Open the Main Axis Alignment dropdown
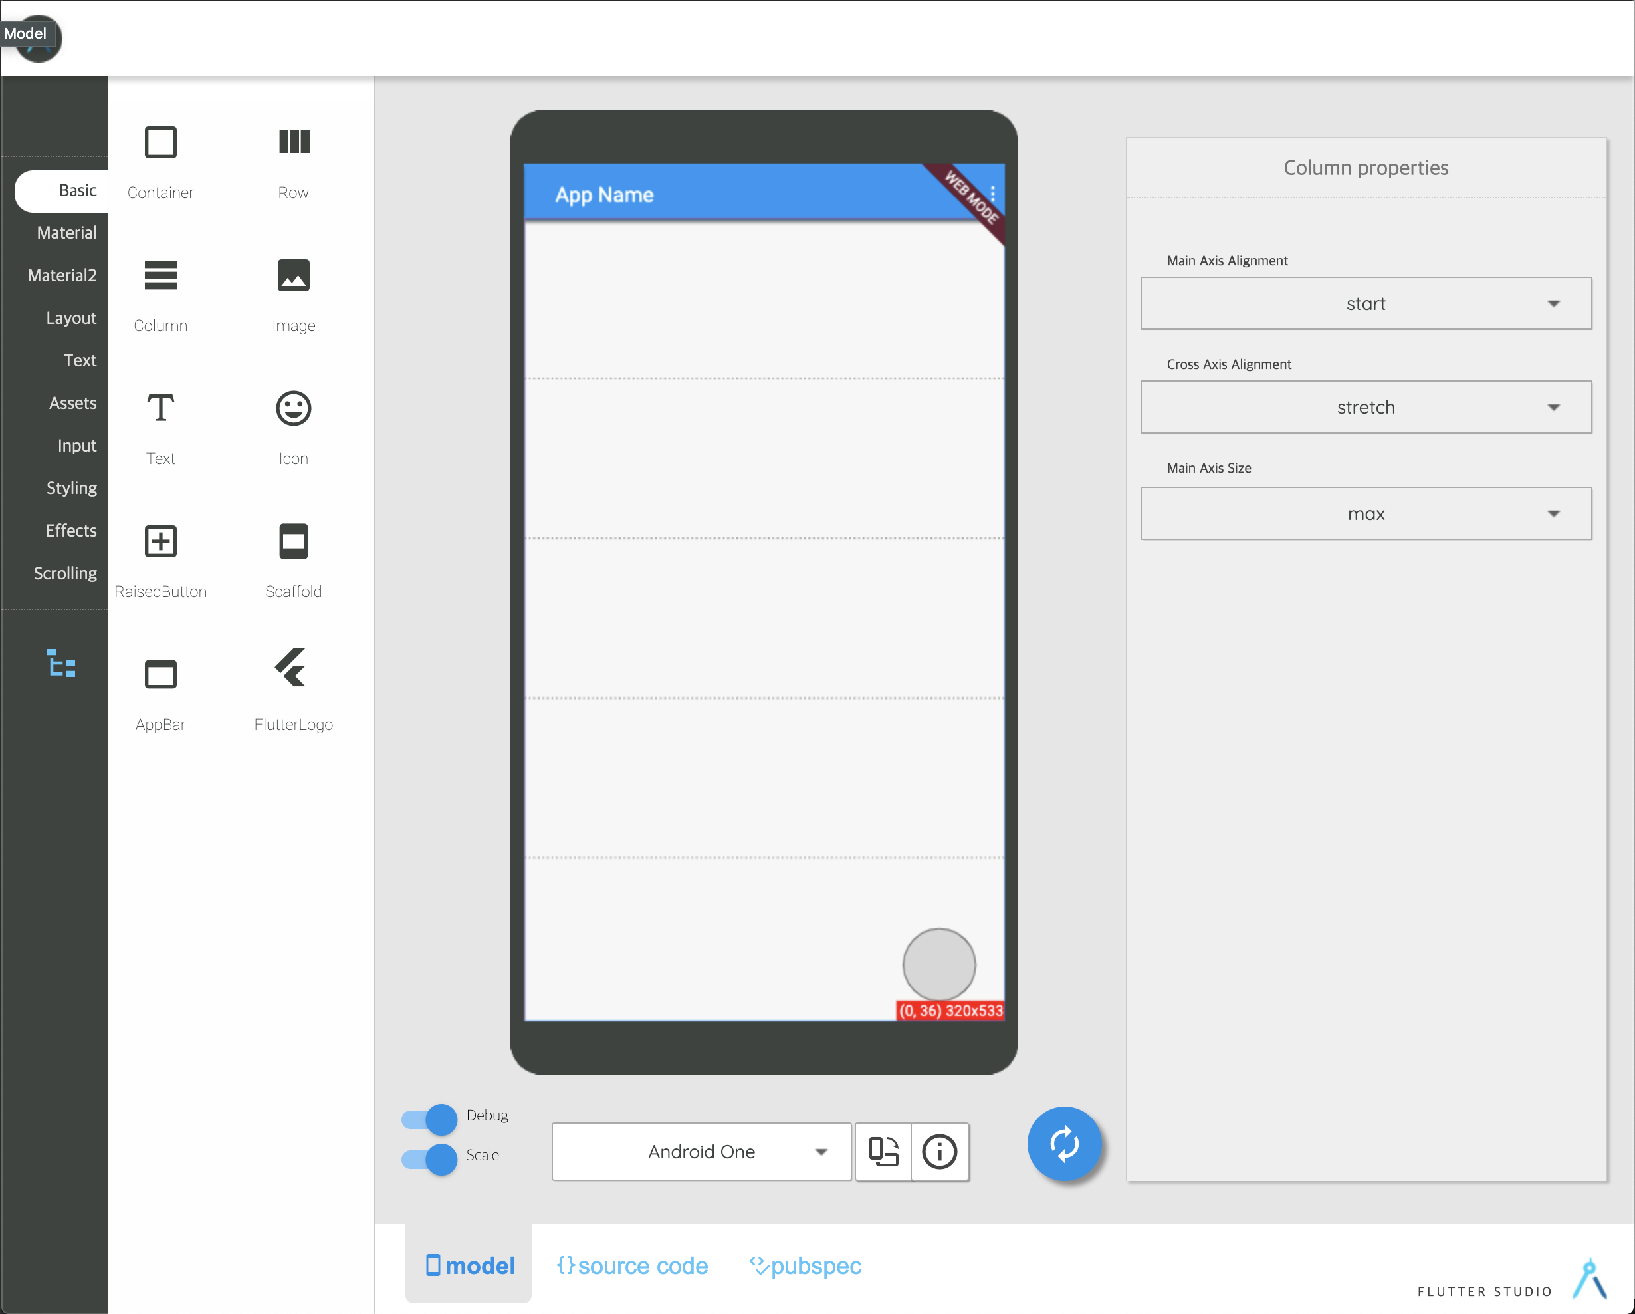Screen dimensions: 1635x1314 [x=1365, y=303]
